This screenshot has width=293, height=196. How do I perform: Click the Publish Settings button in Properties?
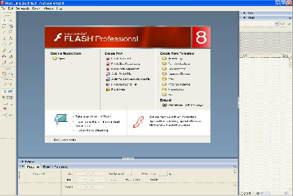tap(91, 180)
